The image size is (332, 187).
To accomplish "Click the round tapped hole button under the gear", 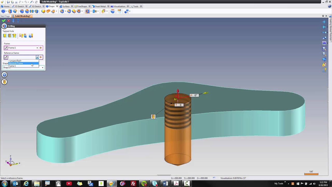I will [x=4, y=82].
